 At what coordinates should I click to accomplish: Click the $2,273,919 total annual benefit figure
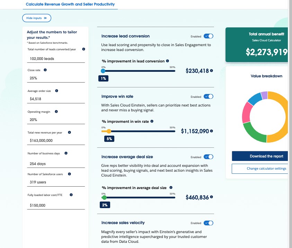coord(266,52)
